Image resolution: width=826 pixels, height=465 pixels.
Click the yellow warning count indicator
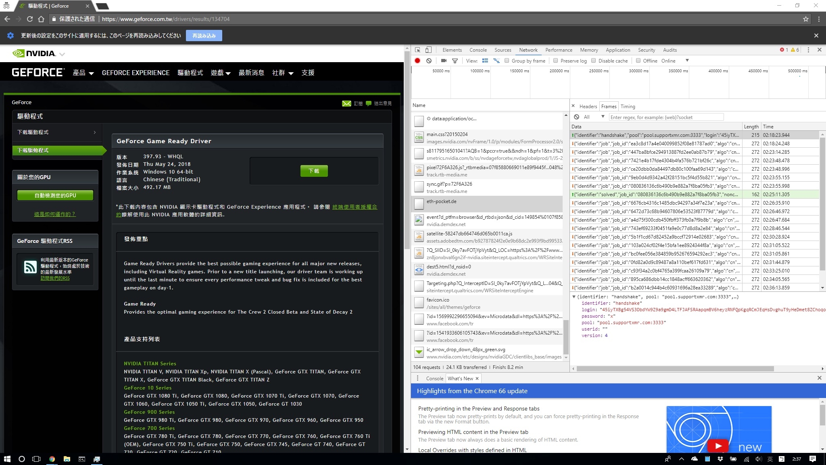coord(795,50)
